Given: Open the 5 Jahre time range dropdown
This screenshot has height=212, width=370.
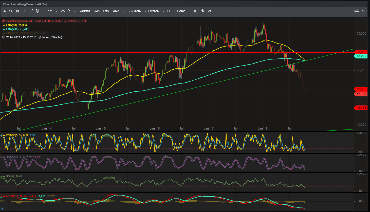Looking at the screenshot, I should click(x=135, y=11).
